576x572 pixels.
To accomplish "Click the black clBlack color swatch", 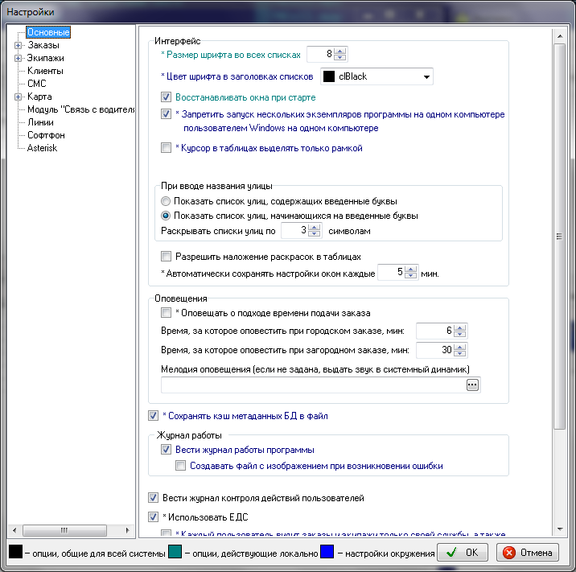I will click(x=329, y=76).
